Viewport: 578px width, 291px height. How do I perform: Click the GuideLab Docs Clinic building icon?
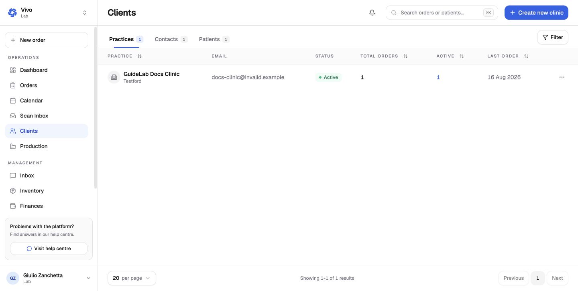(114, 77)
